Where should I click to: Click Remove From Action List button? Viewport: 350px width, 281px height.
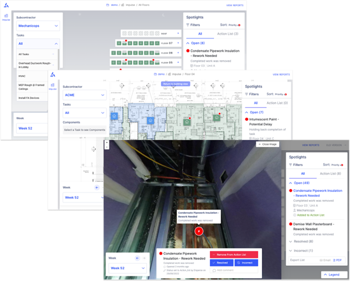[234, 255]
